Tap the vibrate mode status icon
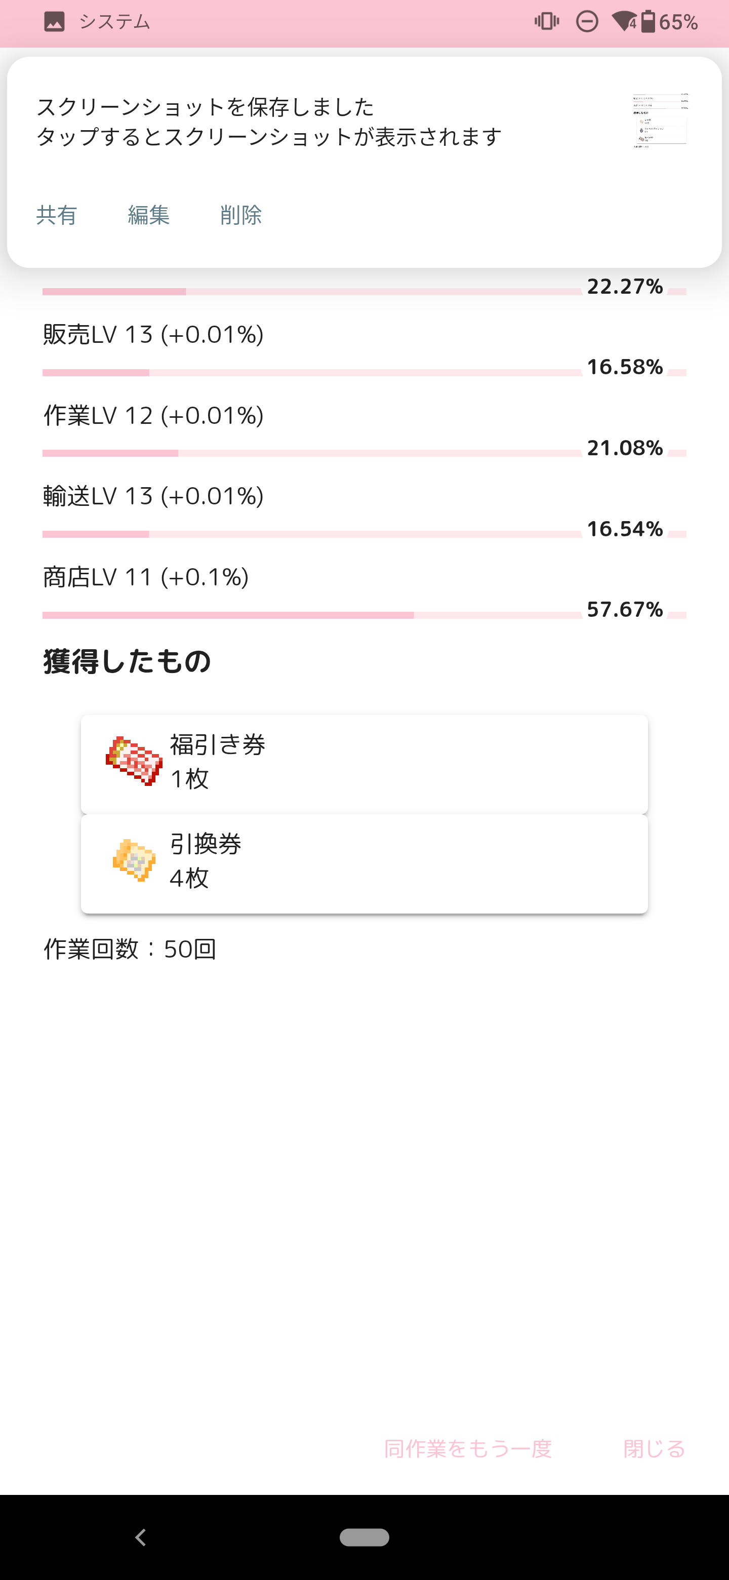 [x=546, y=22]
